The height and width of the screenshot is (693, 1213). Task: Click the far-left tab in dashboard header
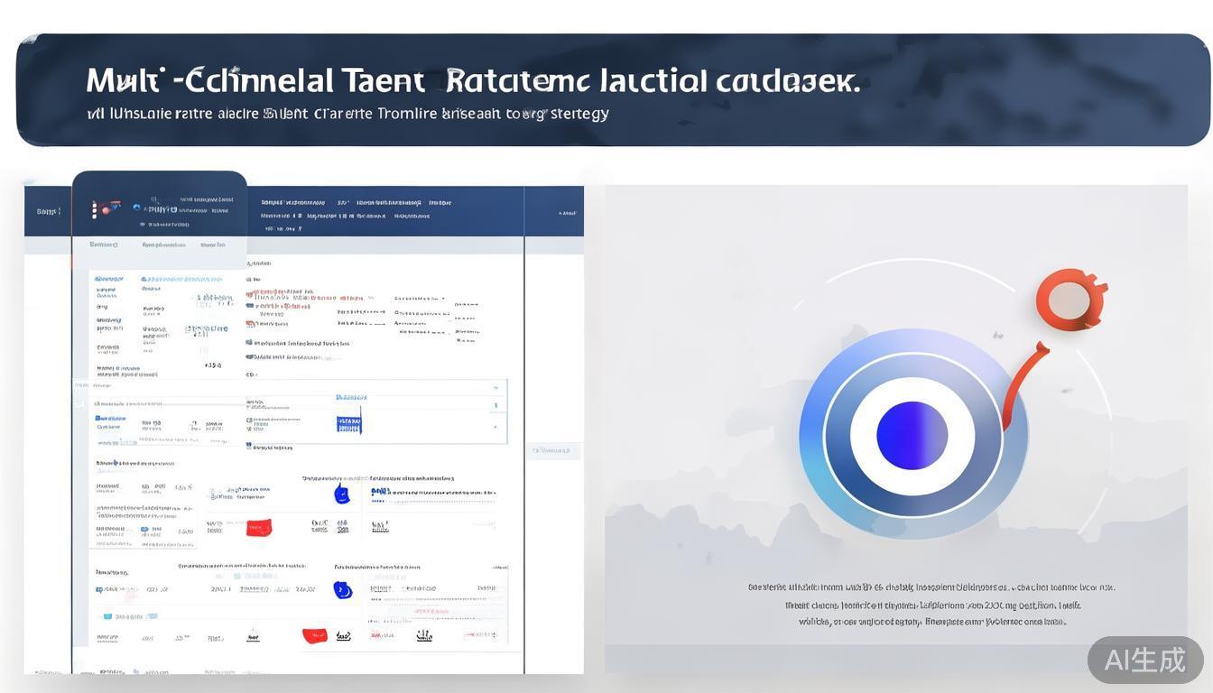(48, 212)
